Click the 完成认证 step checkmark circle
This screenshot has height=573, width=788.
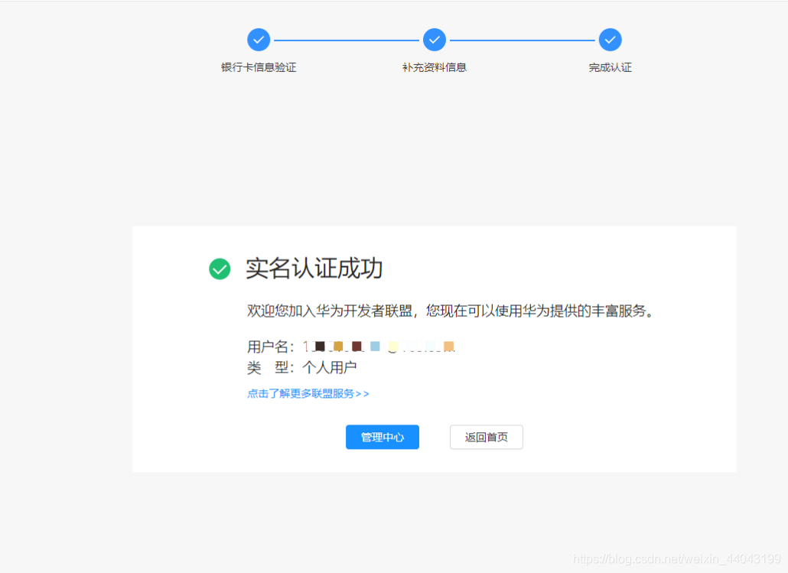pos(611,40)
